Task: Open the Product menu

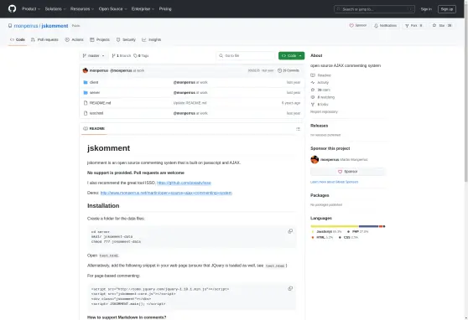Action: 31,9
